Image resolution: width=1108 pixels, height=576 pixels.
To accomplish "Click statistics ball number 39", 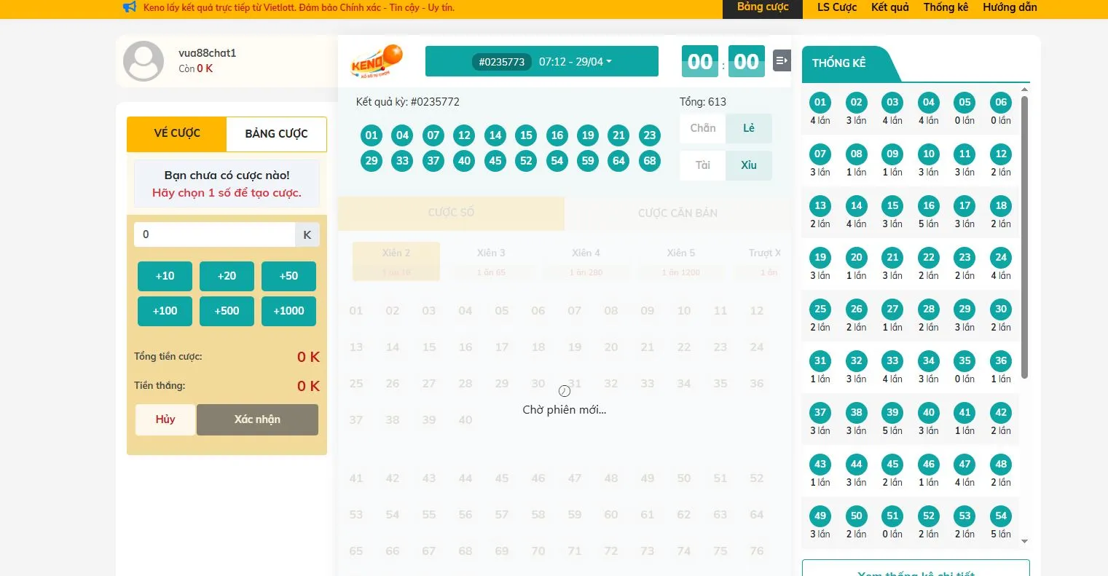I will (x=892, y=413).
